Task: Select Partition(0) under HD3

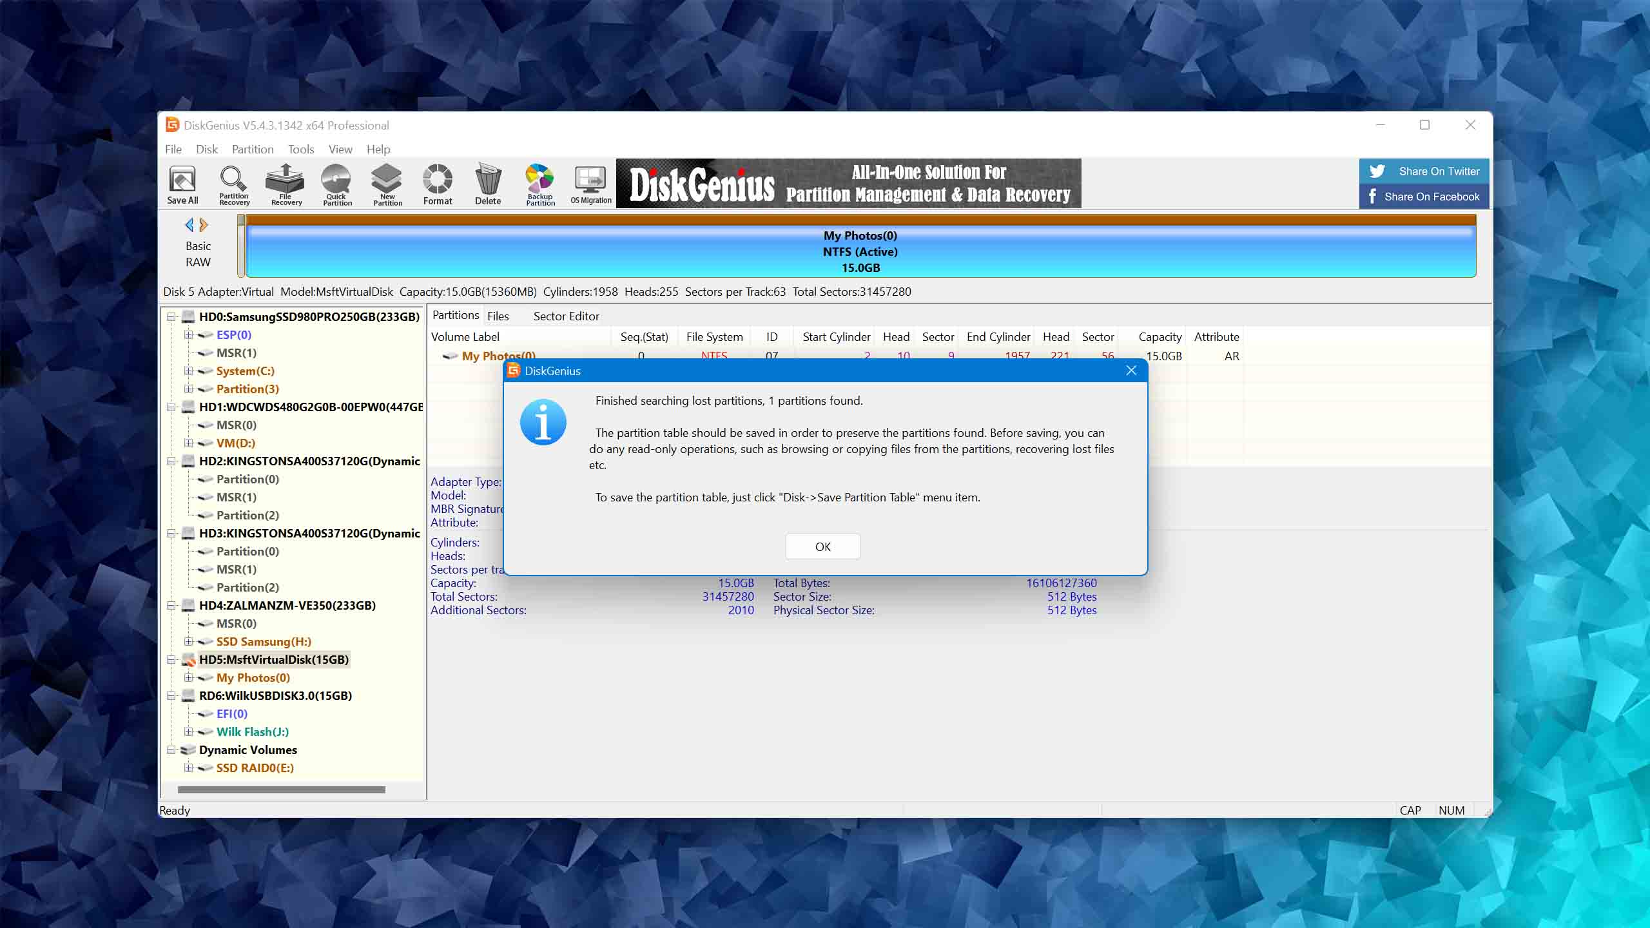Action: click(247, 551)
